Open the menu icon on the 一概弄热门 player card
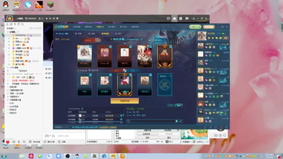The height and width of the screenshot is (159, 283). coord(150,75)
